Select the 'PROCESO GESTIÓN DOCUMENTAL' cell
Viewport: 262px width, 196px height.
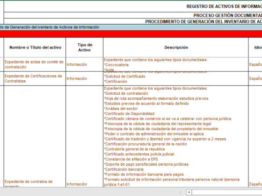(133, 15)
